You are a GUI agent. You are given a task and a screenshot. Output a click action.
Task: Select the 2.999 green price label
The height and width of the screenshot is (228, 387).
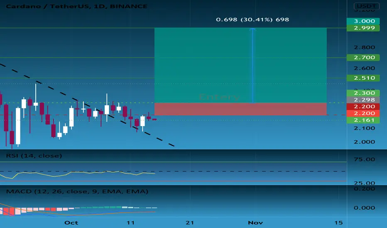pyautogui.click(x=363, y=28)
